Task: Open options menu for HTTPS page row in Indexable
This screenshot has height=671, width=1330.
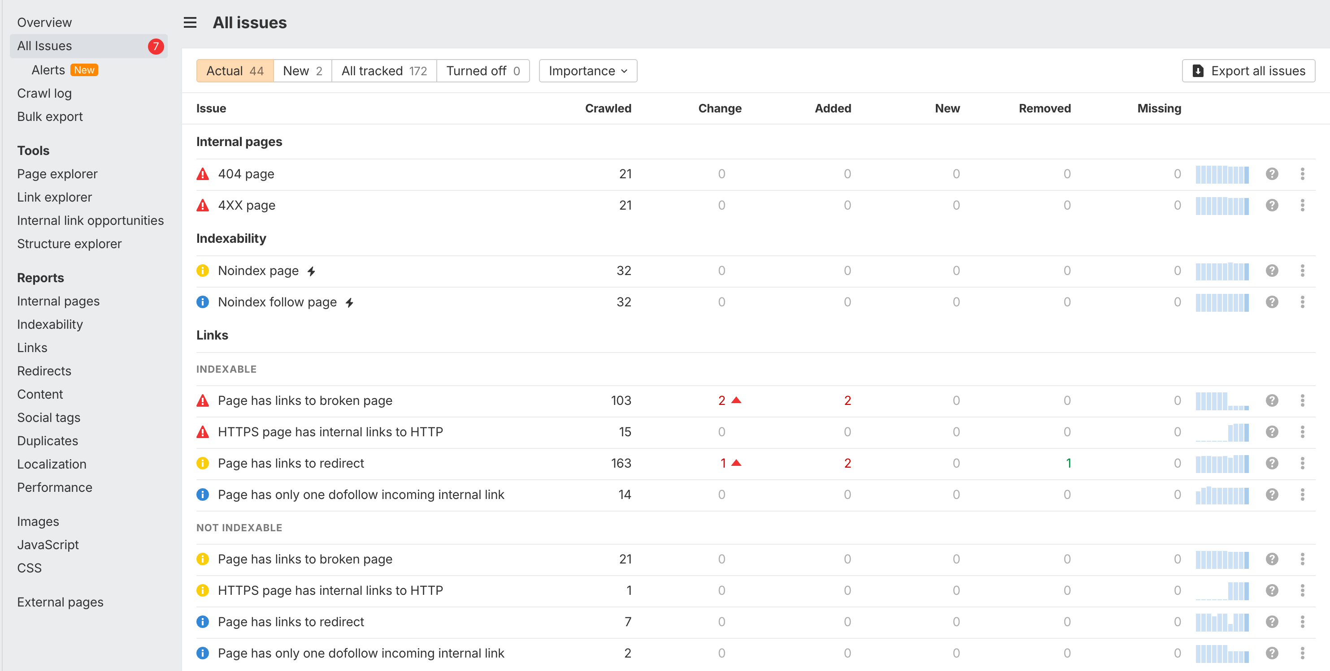Action: [x=1302, y=432]
